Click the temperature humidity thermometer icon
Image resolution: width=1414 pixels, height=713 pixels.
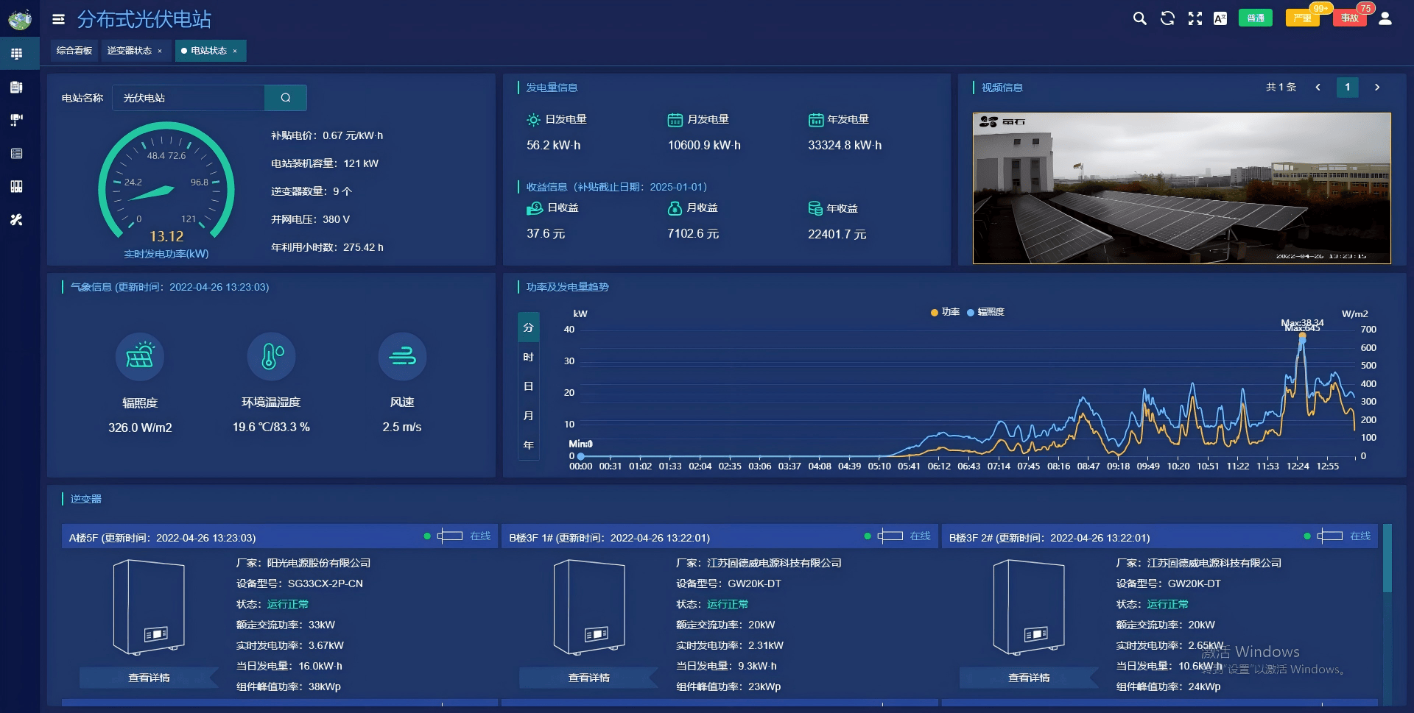(x=271, y=357)
